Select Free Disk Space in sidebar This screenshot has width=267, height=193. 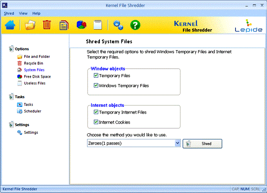(x=37, y=76)
